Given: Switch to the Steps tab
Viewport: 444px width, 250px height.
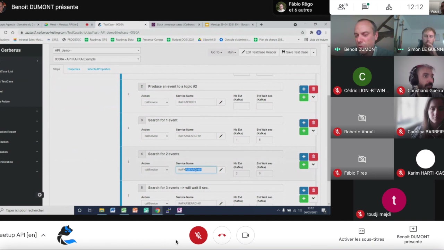Looking at the screenshot, I should click(57, 69).
